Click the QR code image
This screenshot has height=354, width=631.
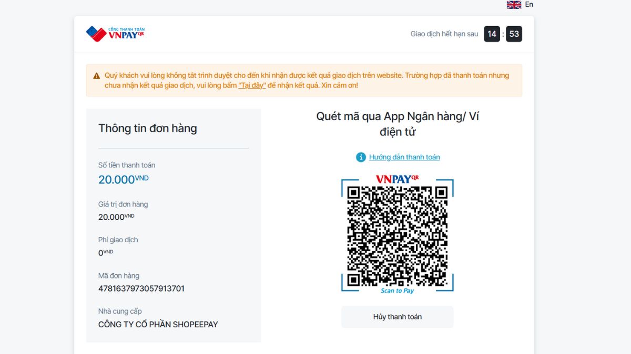[x=398, y=236]
